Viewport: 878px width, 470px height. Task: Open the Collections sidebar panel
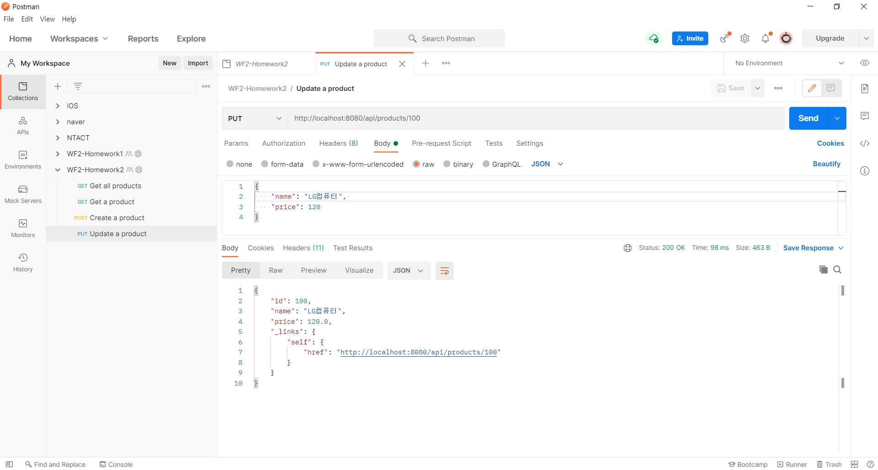[23, 91]
